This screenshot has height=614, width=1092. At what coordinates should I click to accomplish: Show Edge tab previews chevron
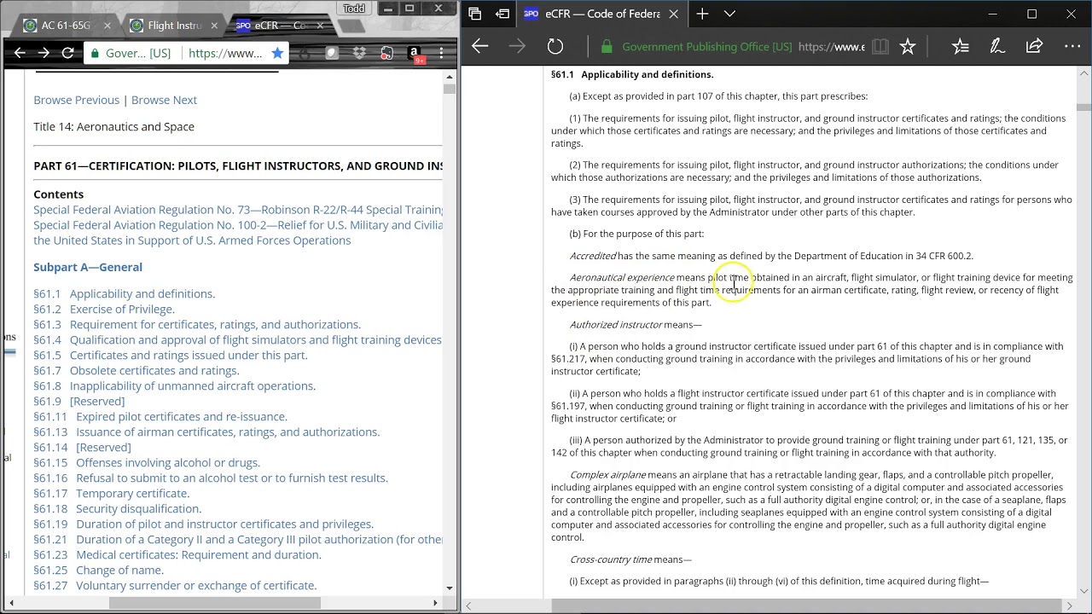729,14
